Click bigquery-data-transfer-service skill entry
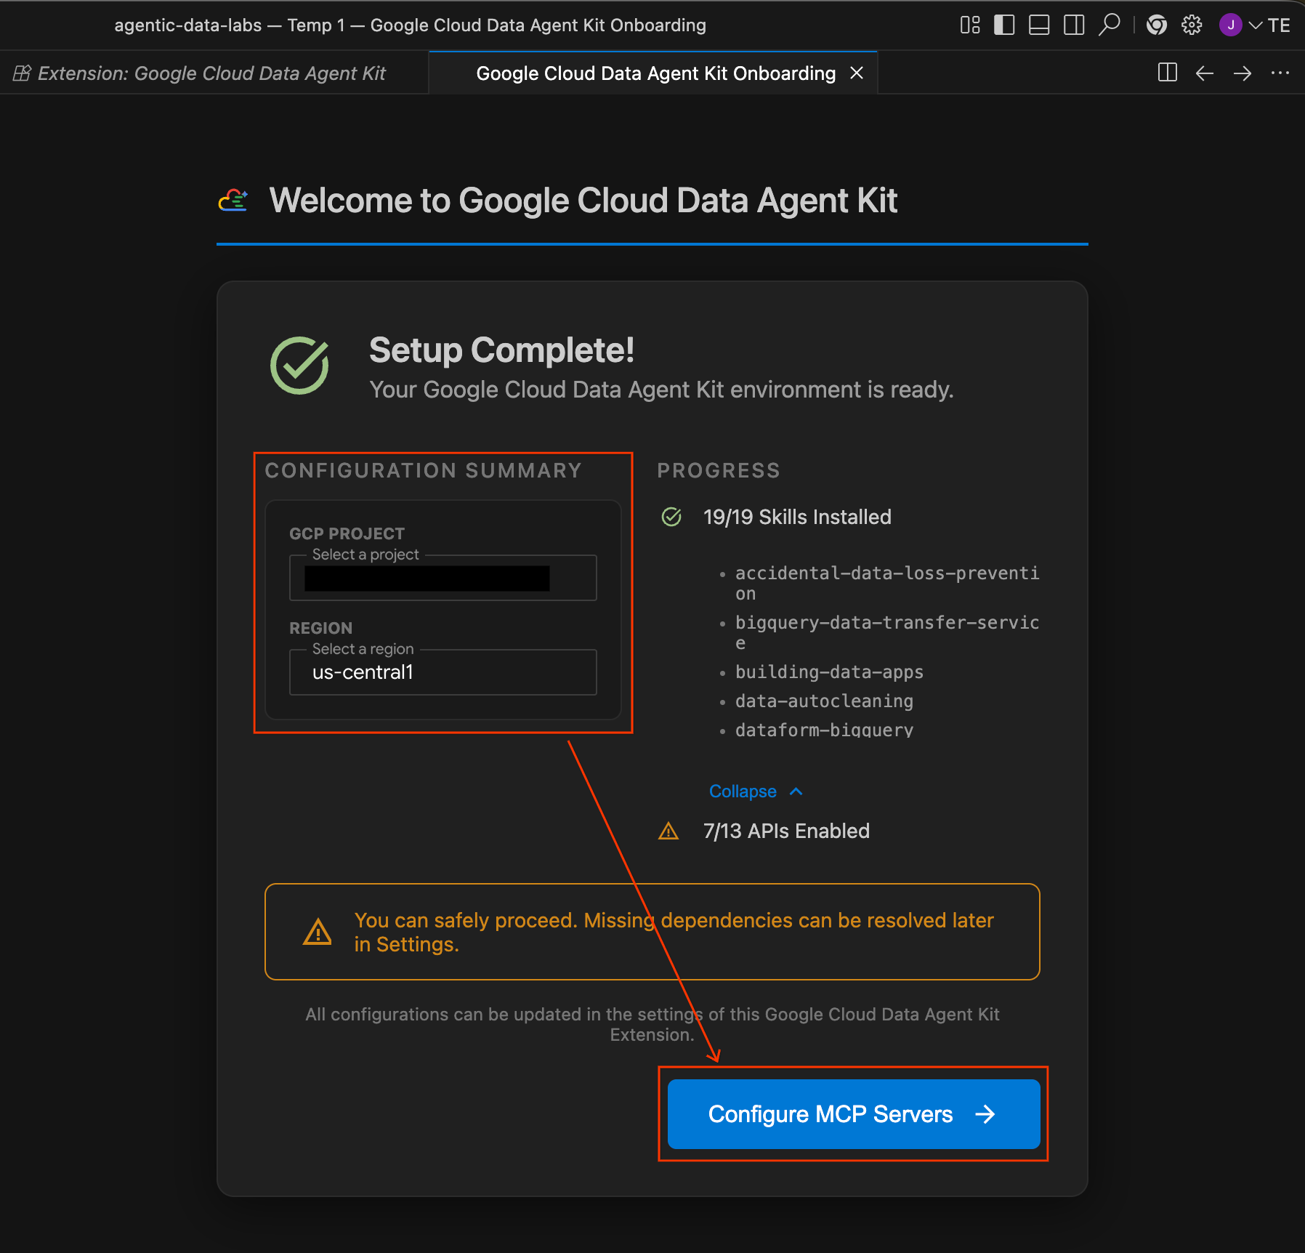The width and height of the screenshot is (1305, 1253). click(887, 632)
